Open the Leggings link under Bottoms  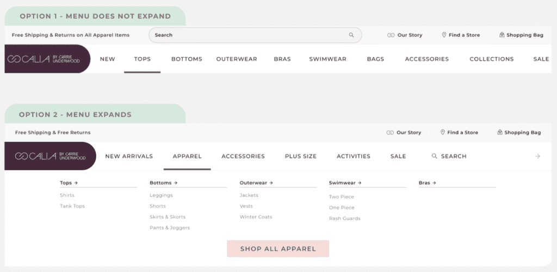pos(161,195)
